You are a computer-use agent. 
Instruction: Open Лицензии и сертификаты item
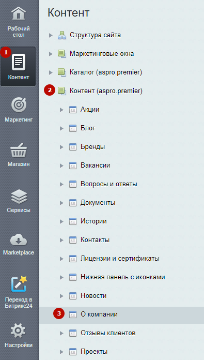(x=120, y=259)
